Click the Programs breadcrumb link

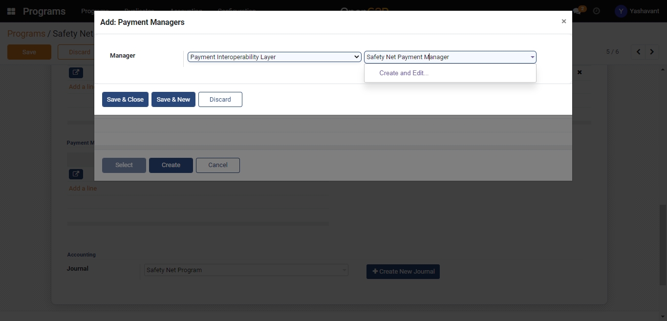[x=26, y=34]
